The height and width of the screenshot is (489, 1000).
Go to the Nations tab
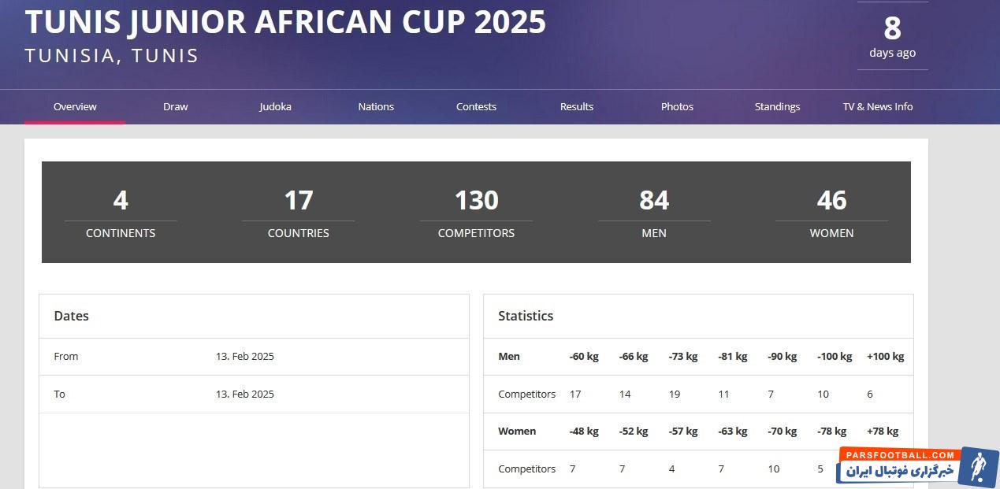click(x=376, y=106)
